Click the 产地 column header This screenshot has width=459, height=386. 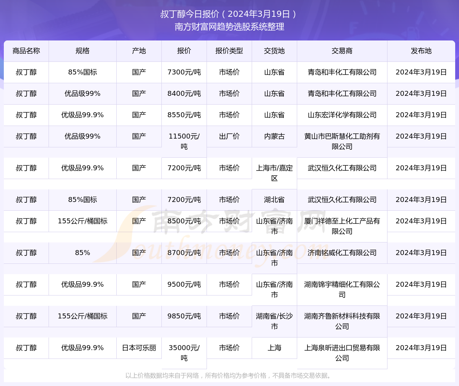[139, 51]
